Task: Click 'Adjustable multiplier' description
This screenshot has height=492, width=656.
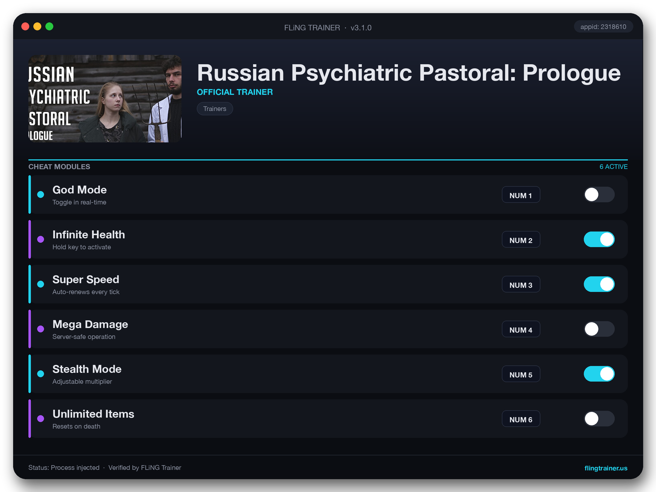Action: click(82, 381)
